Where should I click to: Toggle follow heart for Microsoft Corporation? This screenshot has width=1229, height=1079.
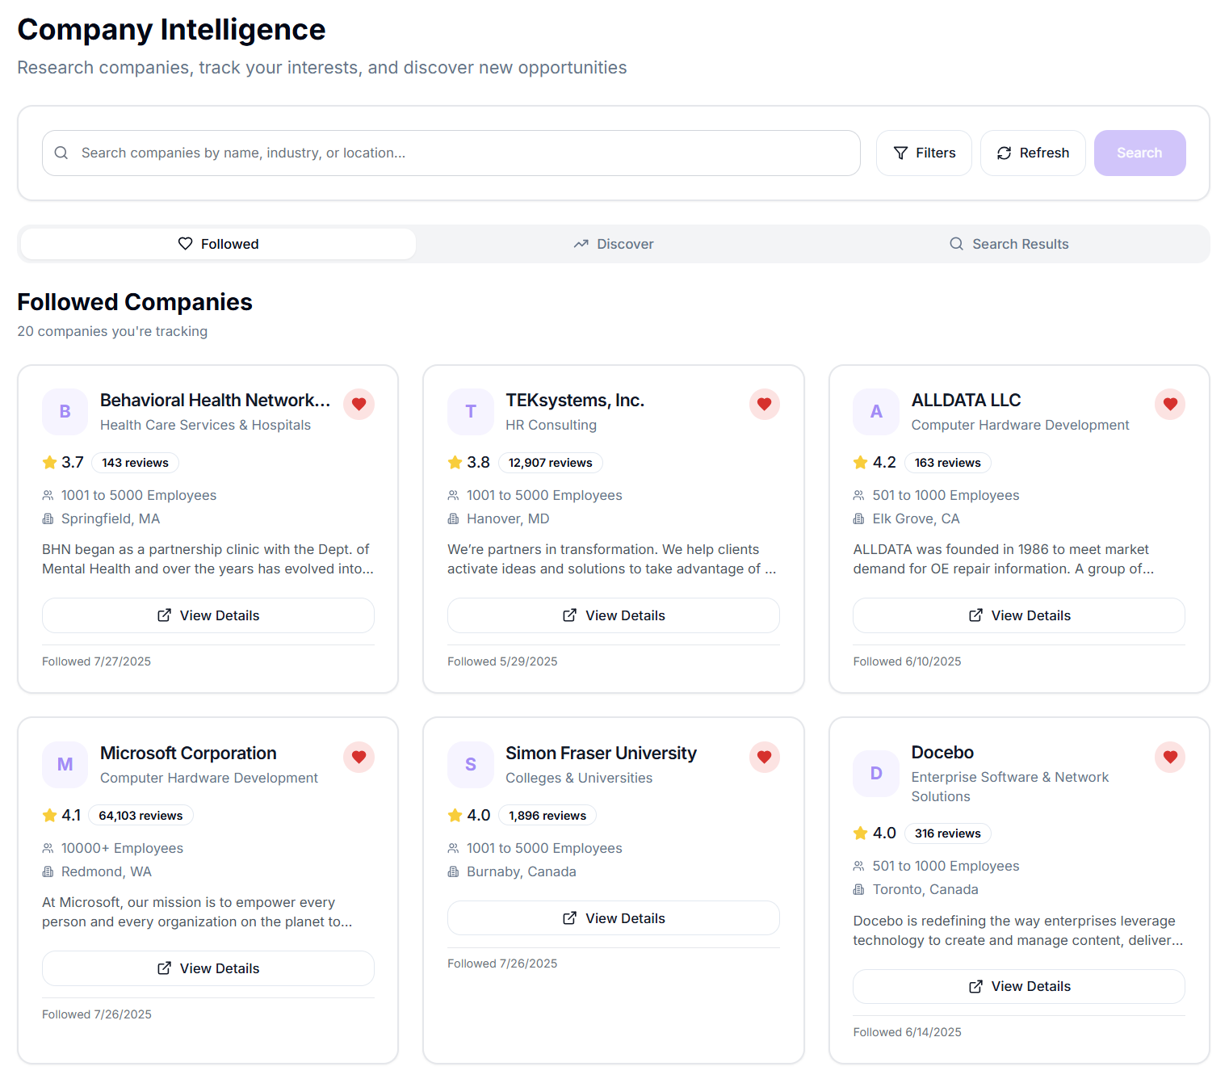tap(359, 757)
